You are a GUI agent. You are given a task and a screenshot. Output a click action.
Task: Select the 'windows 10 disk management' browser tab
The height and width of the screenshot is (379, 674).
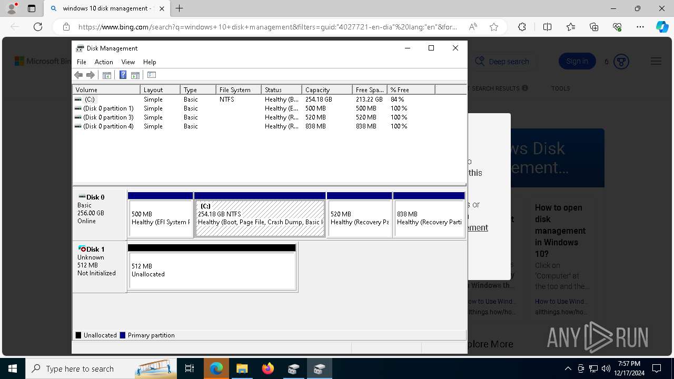point(107,8)
